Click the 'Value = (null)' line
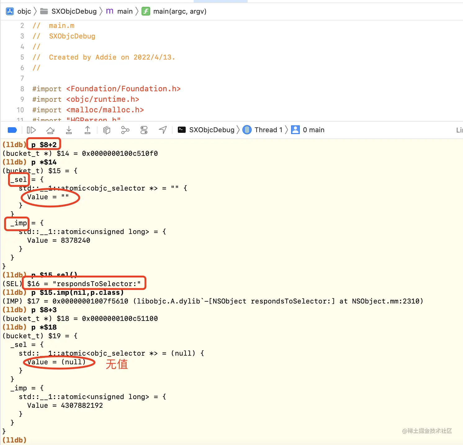 [56, 362]
